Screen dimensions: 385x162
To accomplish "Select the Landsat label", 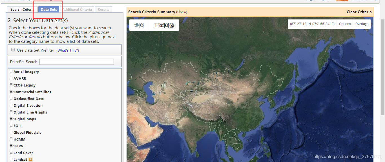I will coord(20,159).
